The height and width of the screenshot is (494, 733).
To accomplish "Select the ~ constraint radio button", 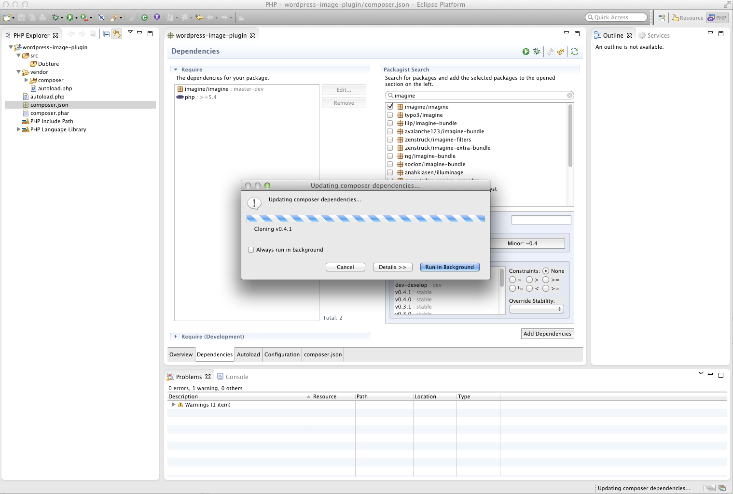I will coord(512,280).
